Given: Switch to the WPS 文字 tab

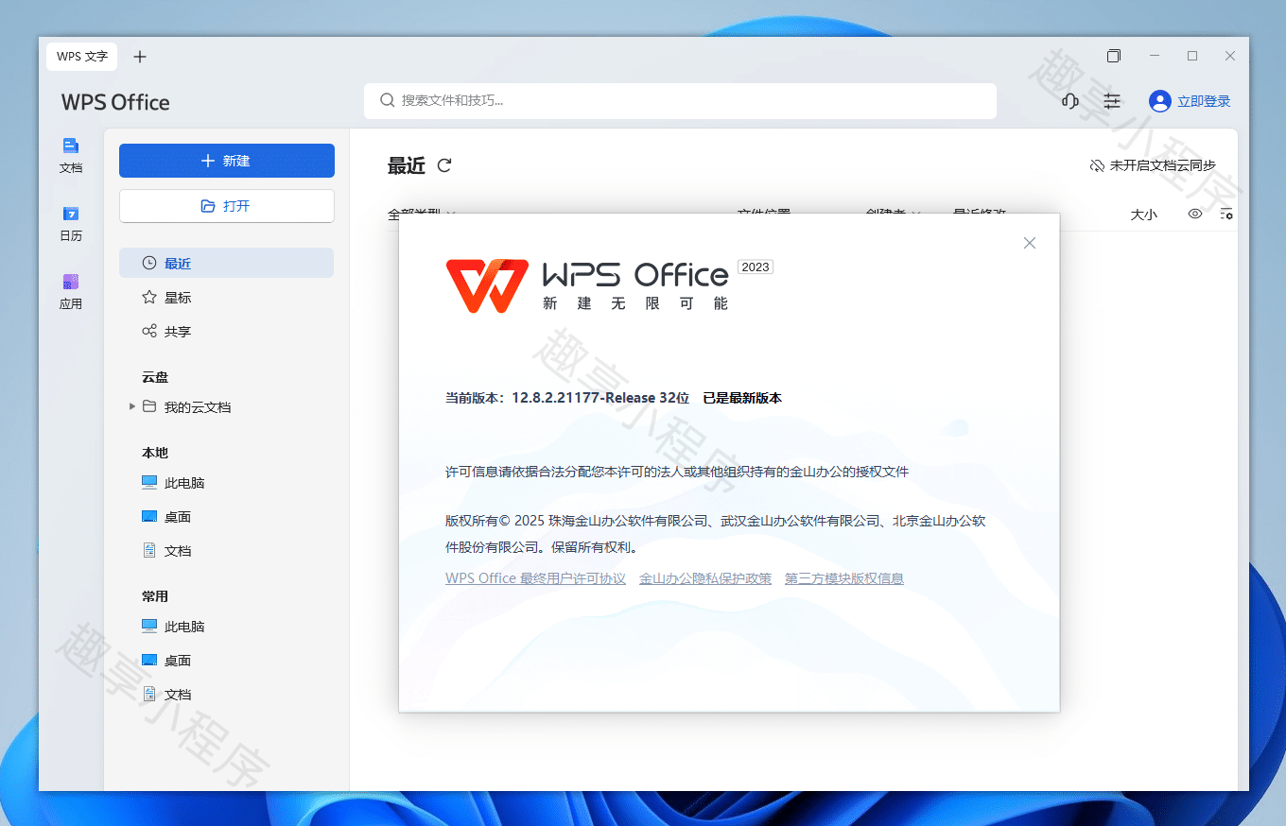Looking at the screenshot, I should tap(82, 57).
